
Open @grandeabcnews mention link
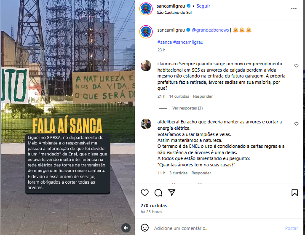(x=210, y=30)
